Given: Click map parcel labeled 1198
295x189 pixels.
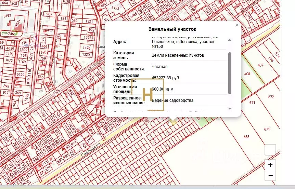Looking at the screenshot, I should coord(10,54).
